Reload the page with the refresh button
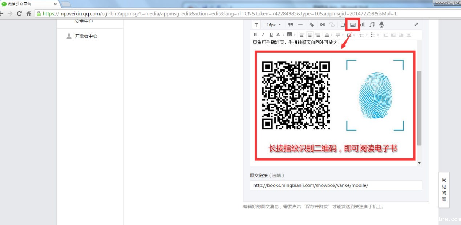 click(x=19, y=13)
